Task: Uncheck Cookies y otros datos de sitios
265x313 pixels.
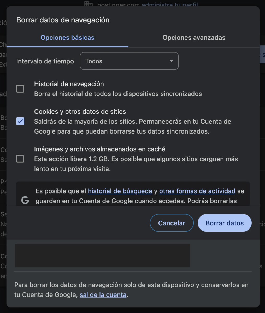Action: point(20,121)
